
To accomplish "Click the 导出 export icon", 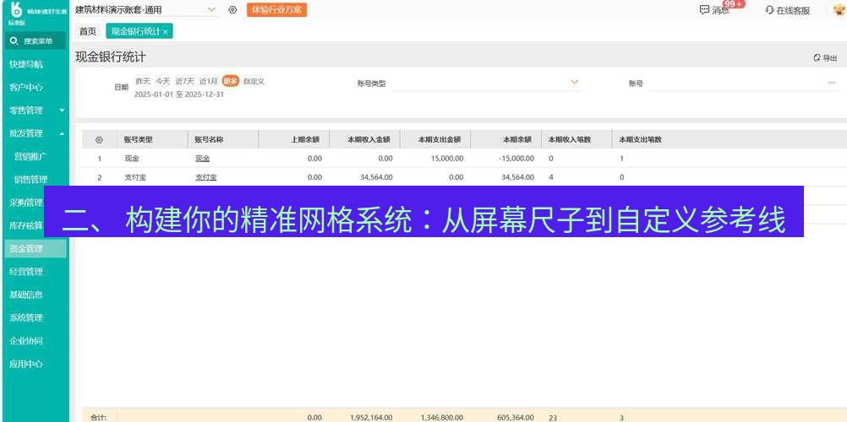I will 817,57.
